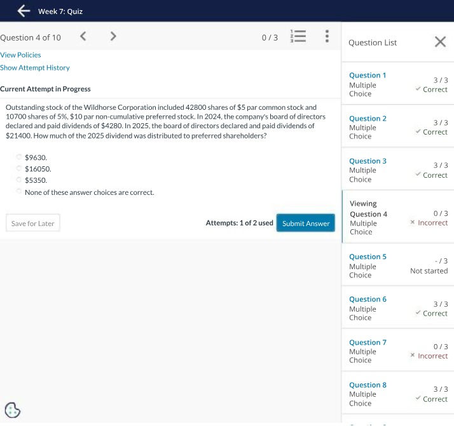This screenshot has width=454, height=426.
Task: Go back using the Week 7 Quiz arrow
Action: (24, 11)
